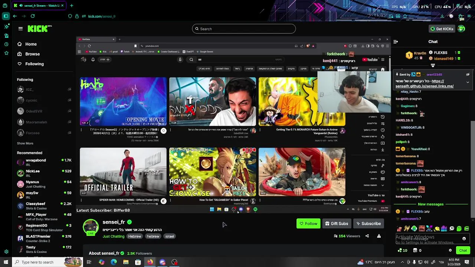Expand chat leaderboard chevron
Screen dimensions: 475x267
[x=433, y=66]
